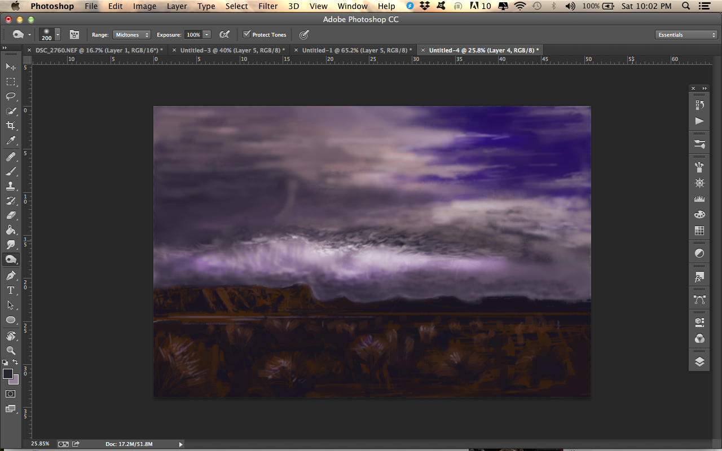Screen dimensions: 722x451
Task: Switch to the Untitled-3 document tab
Action: point(232,50)
